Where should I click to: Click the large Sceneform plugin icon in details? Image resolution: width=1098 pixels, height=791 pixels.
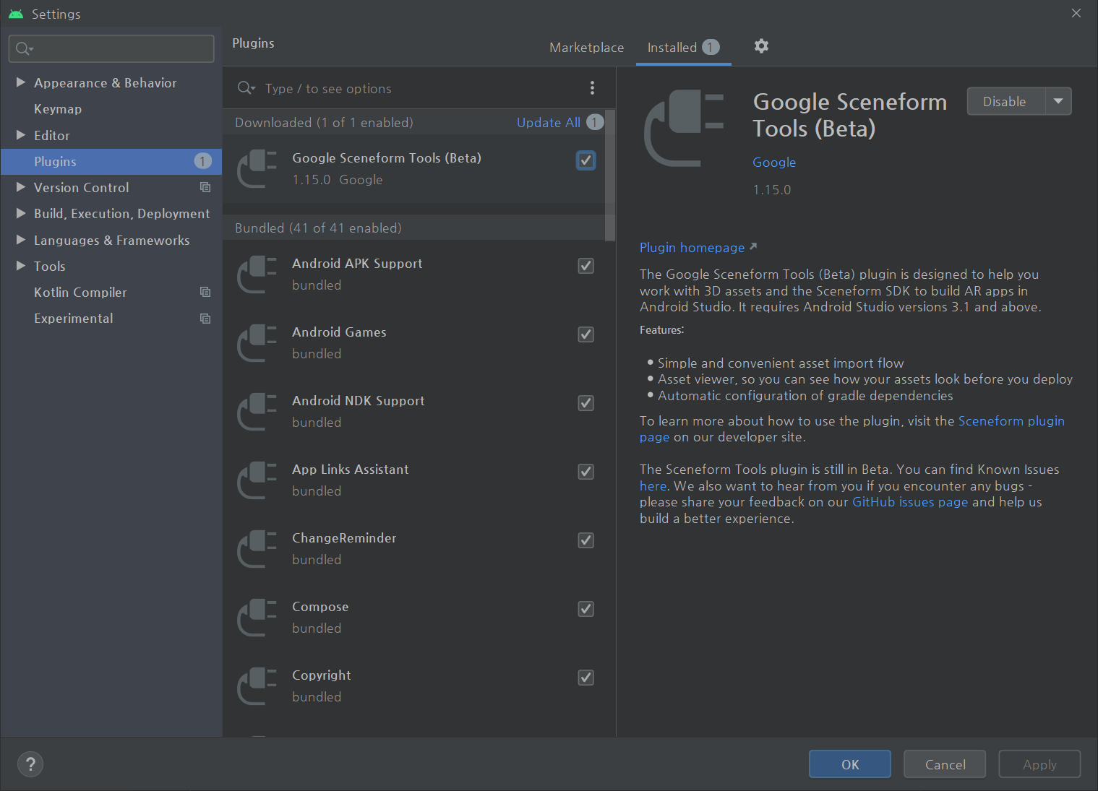(x=684, y=128)
